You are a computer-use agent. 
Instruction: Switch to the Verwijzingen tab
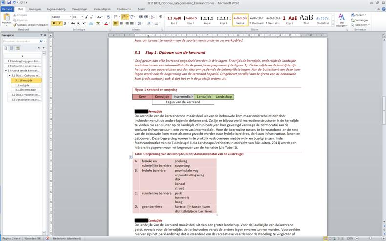[x=80, y=9]
